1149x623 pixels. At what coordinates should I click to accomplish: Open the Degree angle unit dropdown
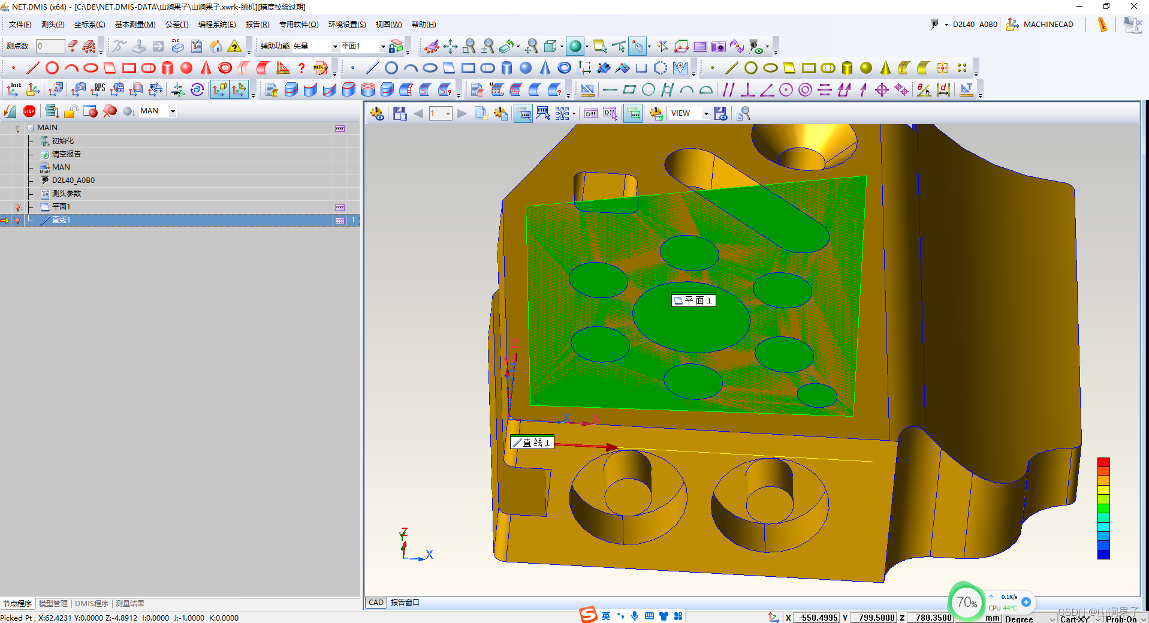pos(1053,619)
